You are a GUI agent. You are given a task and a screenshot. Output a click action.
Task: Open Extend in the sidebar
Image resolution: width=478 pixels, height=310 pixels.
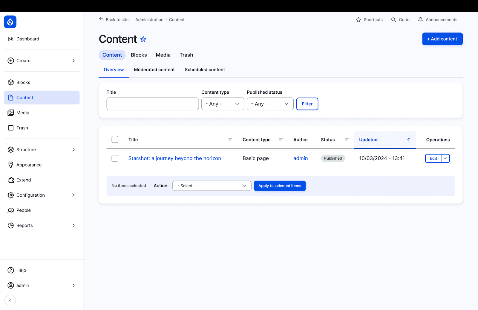(x=42, y=180)
